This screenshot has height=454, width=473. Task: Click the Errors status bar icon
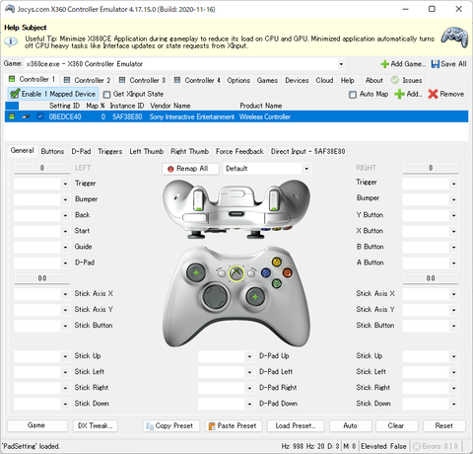click(417, 446)
